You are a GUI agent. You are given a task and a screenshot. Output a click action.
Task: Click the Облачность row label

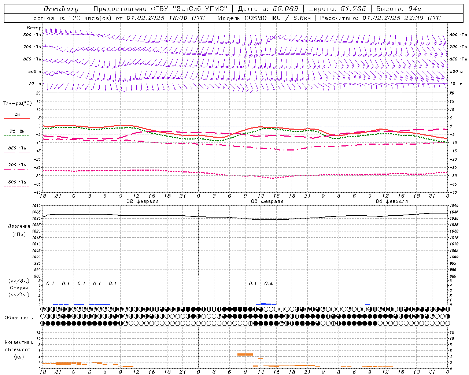(x=19, y=318)
